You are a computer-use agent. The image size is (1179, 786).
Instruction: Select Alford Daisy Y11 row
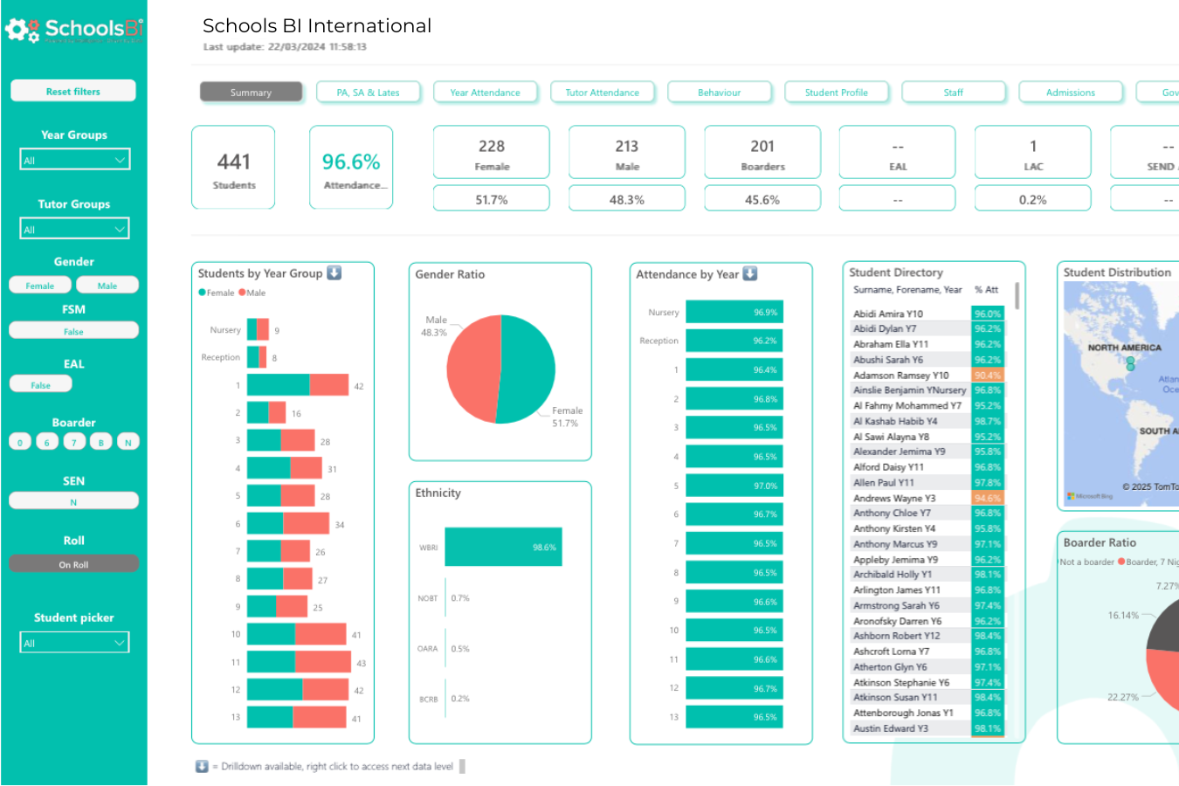[911, 467]
